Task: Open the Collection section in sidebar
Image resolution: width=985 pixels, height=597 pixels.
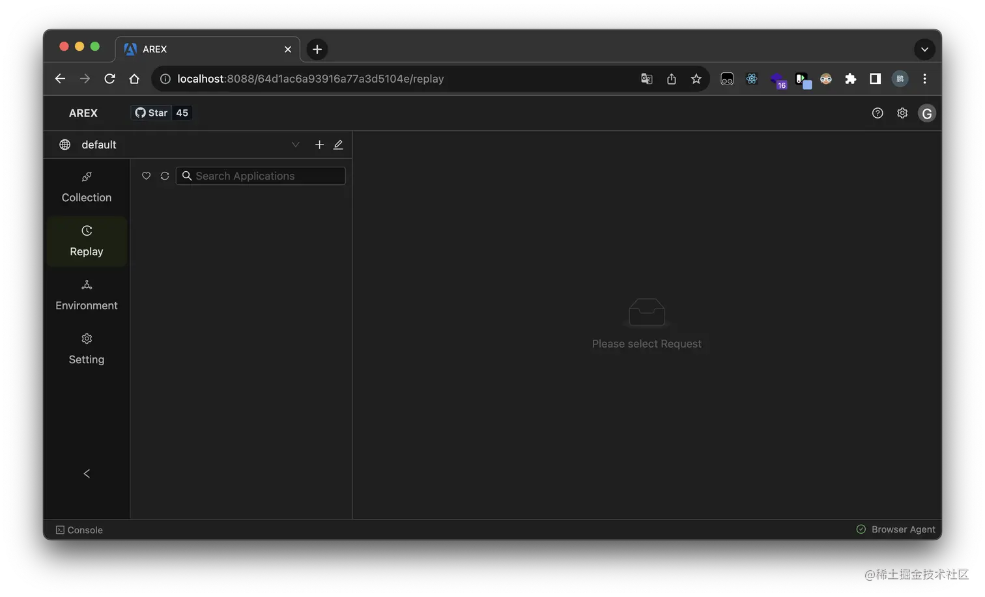Action: tap(87, 187)
